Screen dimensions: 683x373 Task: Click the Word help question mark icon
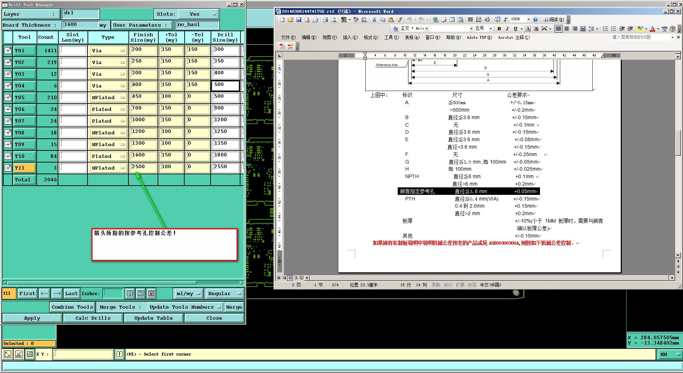click(x=535, y=20)
